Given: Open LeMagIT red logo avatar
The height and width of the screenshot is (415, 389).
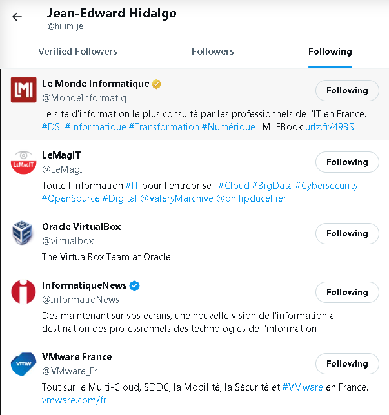Looking at the screenshot, I should point(24,162).
